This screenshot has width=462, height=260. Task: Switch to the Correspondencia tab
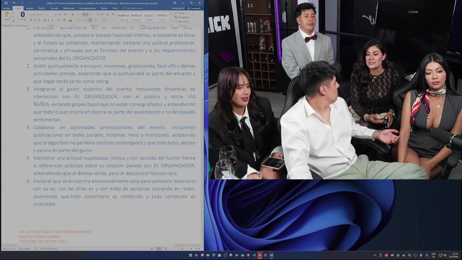[x=87, y=8]
